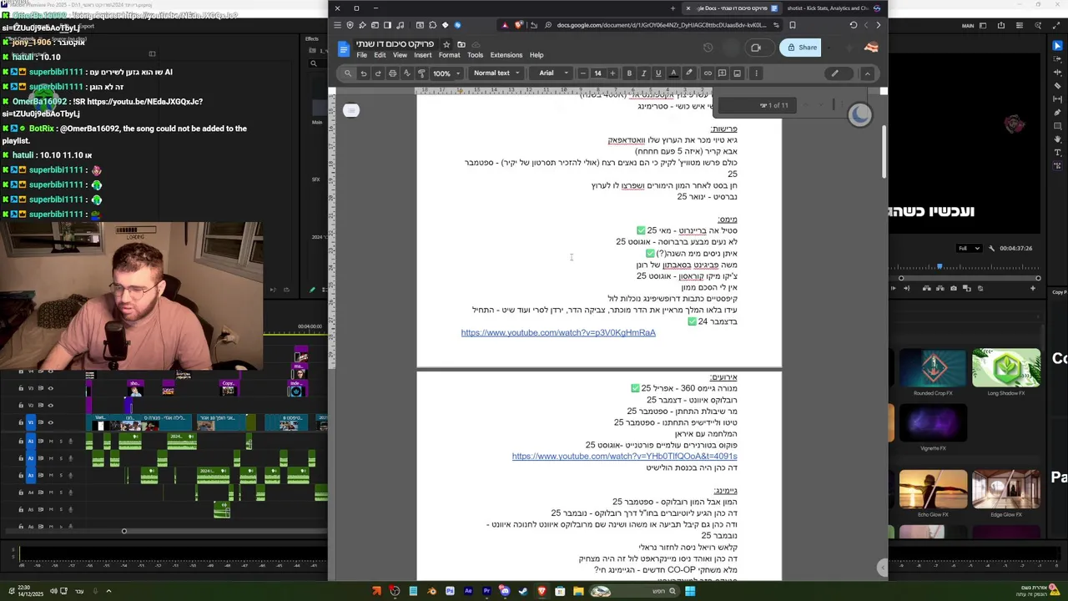Screen dimensions: 1068x601
Task: Show the document outline button
Action: click(351, 110)
